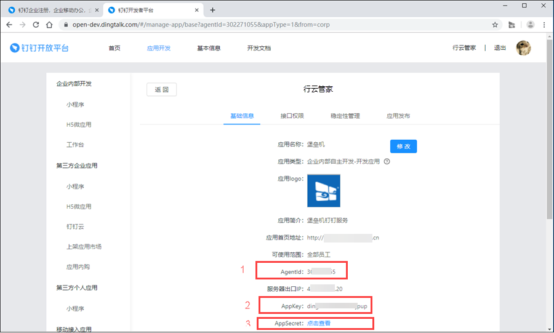554x333 pixels.
Task: Open 小程序 under 第三方个人应用
Action: pos(75,308)
